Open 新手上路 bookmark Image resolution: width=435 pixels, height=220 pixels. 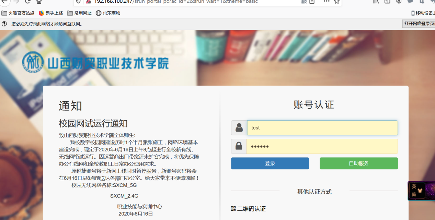click(x=51, y=13)
